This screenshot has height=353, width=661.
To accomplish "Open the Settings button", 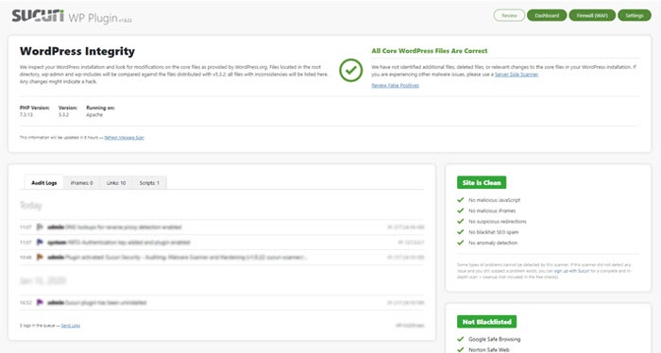I will click(x=634, y=16).
